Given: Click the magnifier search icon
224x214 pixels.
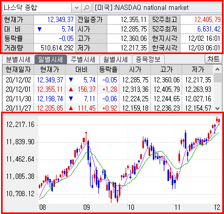Looking at the screenshot, I should point(86,8).
